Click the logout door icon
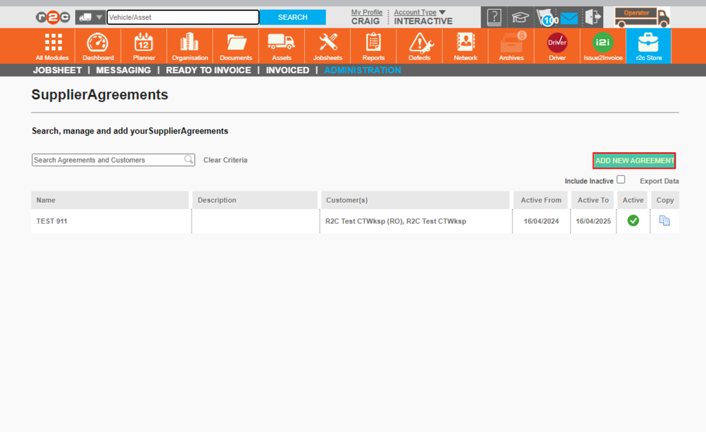 pos(592,17)
